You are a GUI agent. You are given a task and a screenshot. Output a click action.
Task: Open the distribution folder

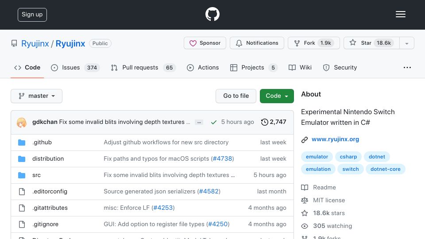[x=48, y=158]
